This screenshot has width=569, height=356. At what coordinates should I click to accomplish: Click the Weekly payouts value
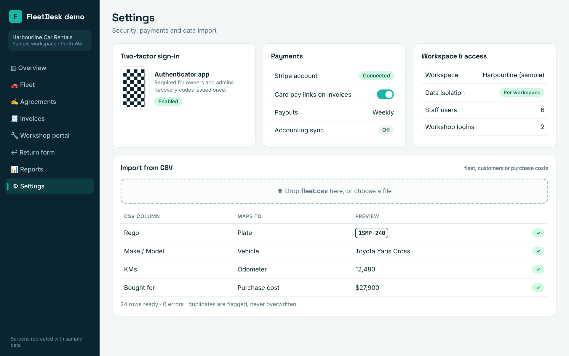[383, 112]
